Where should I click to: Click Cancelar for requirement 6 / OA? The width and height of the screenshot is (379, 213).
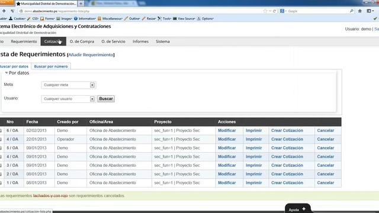point(326,130)
